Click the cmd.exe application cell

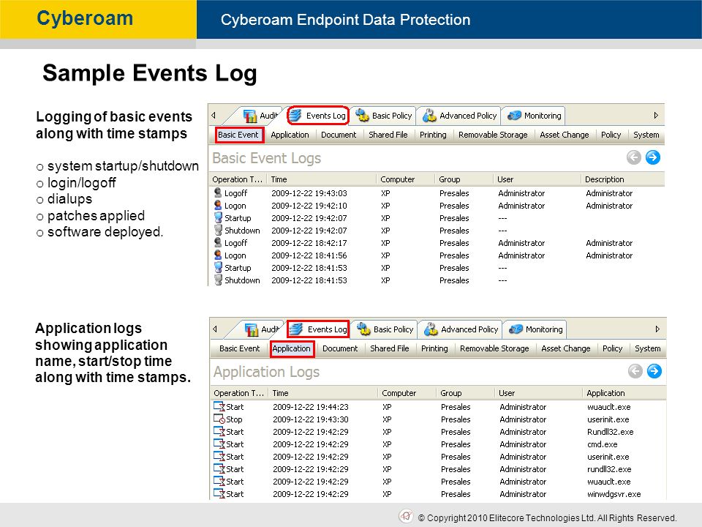602,444
